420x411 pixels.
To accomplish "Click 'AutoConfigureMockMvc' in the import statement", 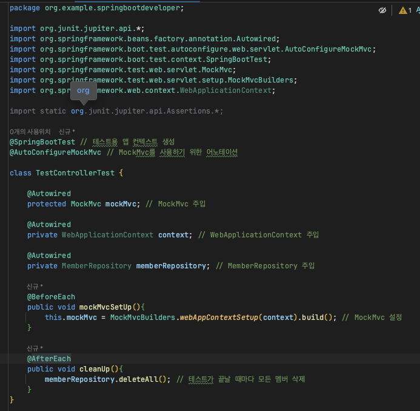I will tap(328, 49).
